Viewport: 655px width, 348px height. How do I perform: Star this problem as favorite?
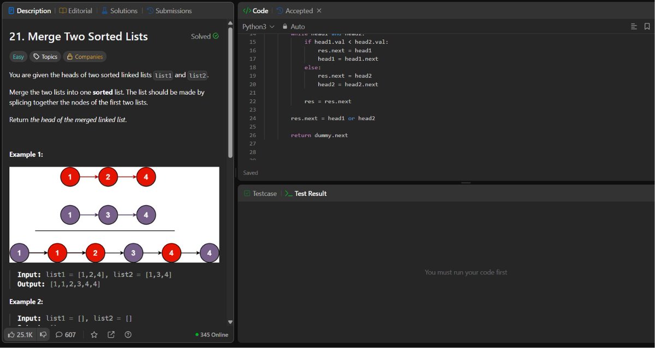pyautogui.click(x=94, y=334)
